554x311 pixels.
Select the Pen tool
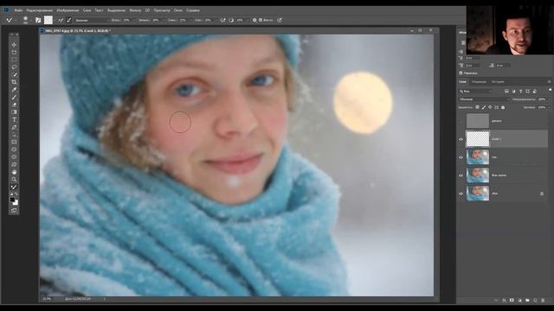[x=14, y=127]
